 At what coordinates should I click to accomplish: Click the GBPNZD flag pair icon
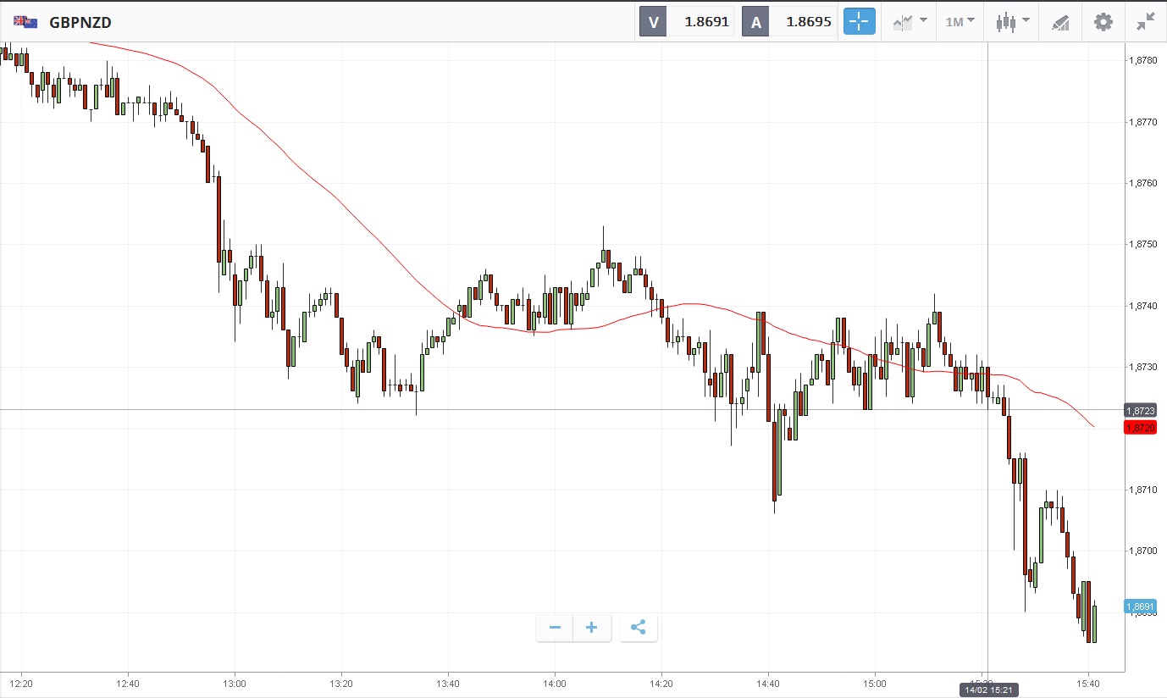tap(25, 22)
